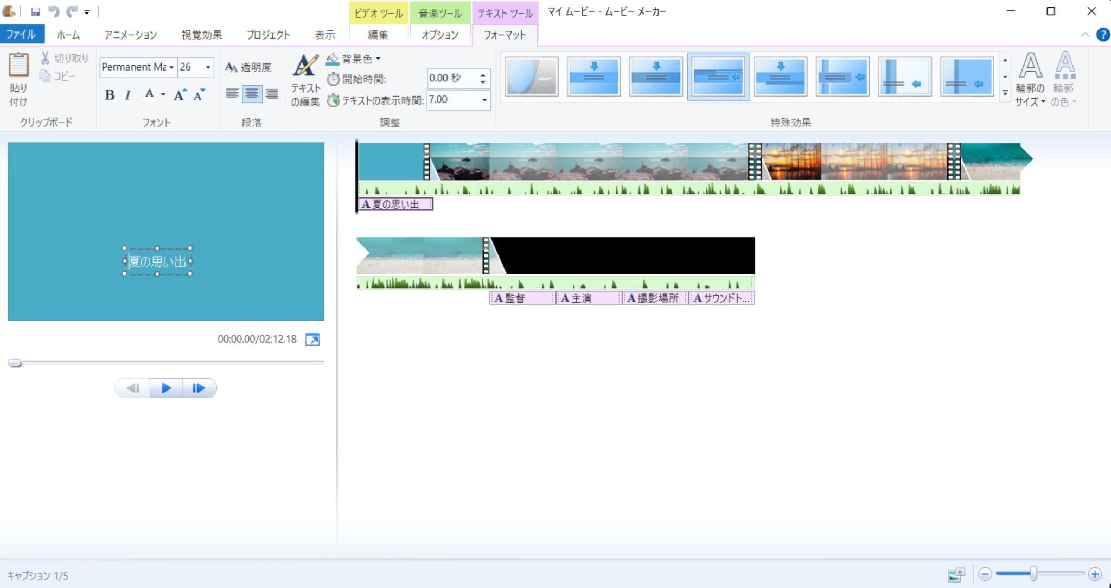The image size is (1111, 588).
Task: Play the movie preview
Action: coord(166,388)
